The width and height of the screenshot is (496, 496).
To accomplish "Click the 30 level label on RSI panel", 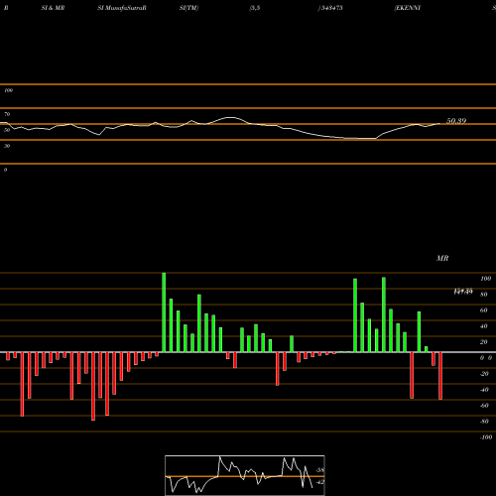I will pos(7,146).
